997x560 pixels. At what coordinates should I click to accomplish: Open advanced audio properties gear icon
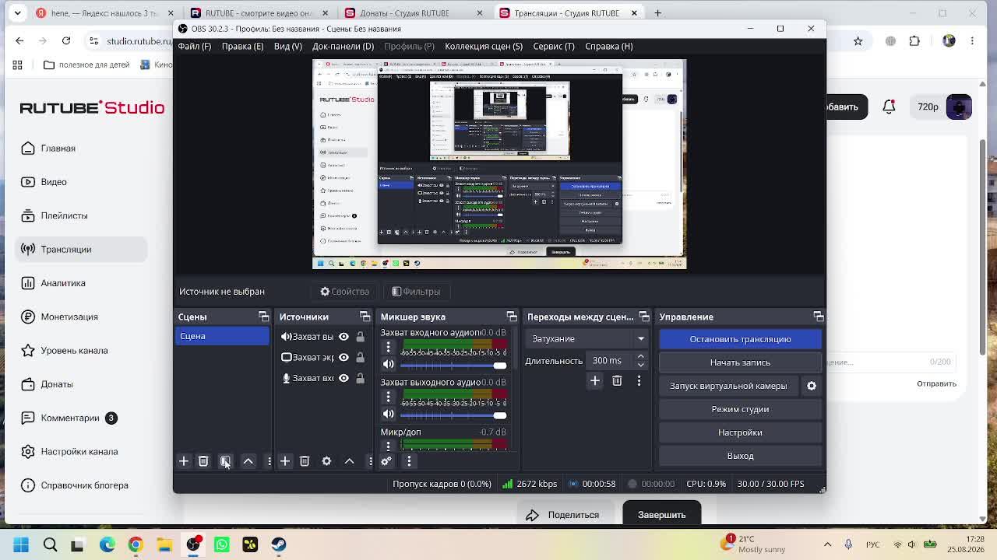[386, 461]
